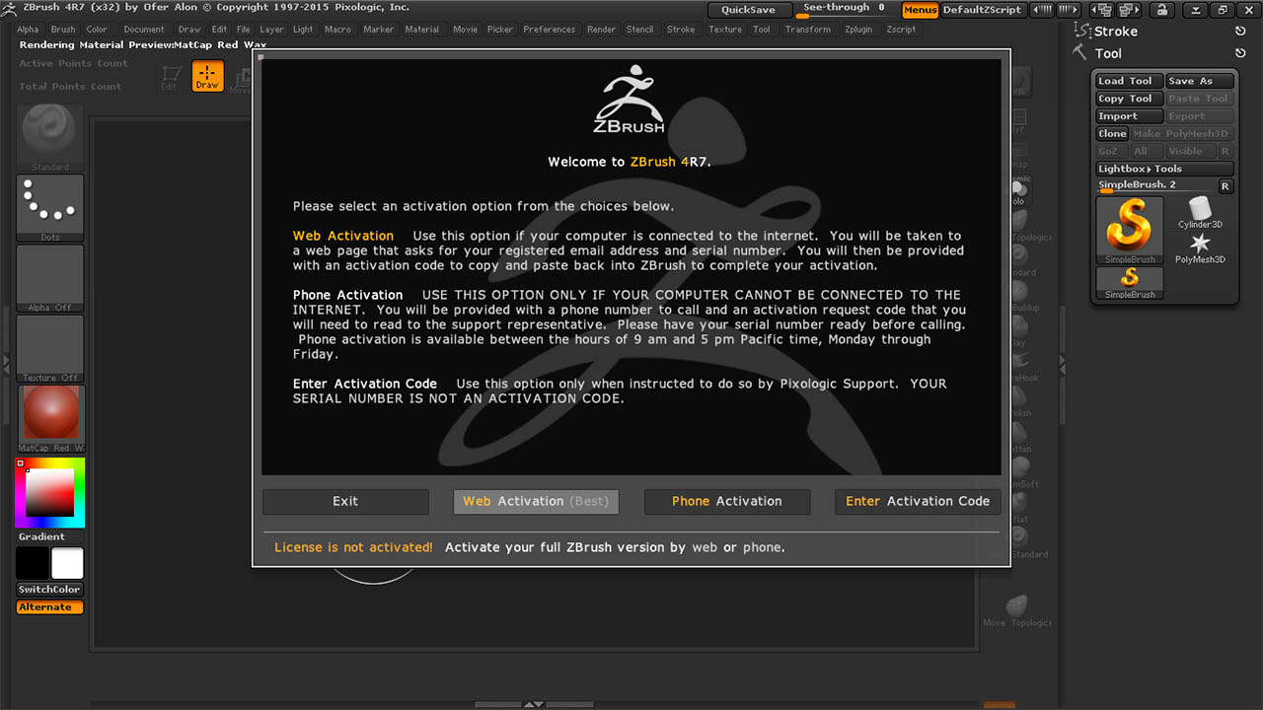Screen dimensions: 1263x710
Task: Toggle the Alternate color button
Action: click(x=49, y=607)
